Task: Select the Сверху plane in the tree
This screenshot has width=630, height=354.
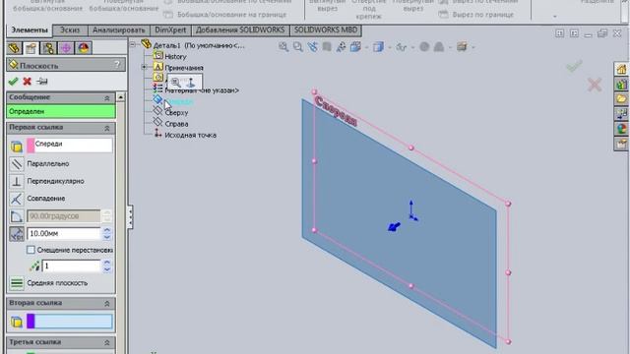Action: pyautogui.click(x=176, y=113)
